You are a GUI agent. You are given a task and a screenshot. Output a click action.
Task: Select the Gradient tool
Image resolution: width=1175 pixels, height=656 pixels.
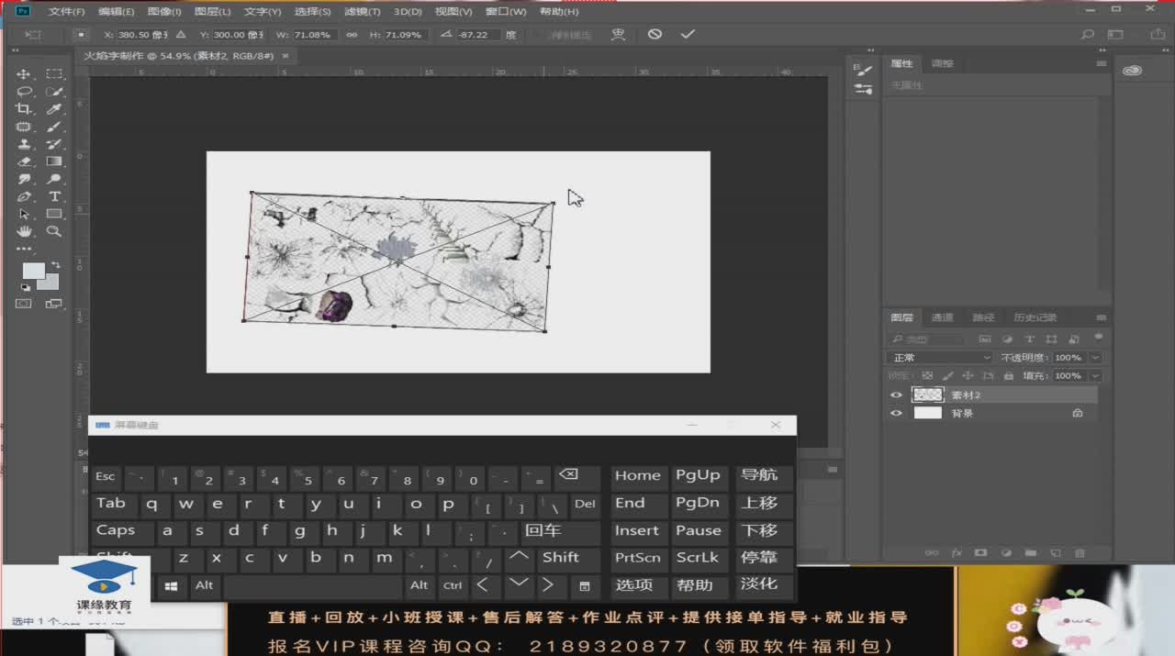pos(54,161)
